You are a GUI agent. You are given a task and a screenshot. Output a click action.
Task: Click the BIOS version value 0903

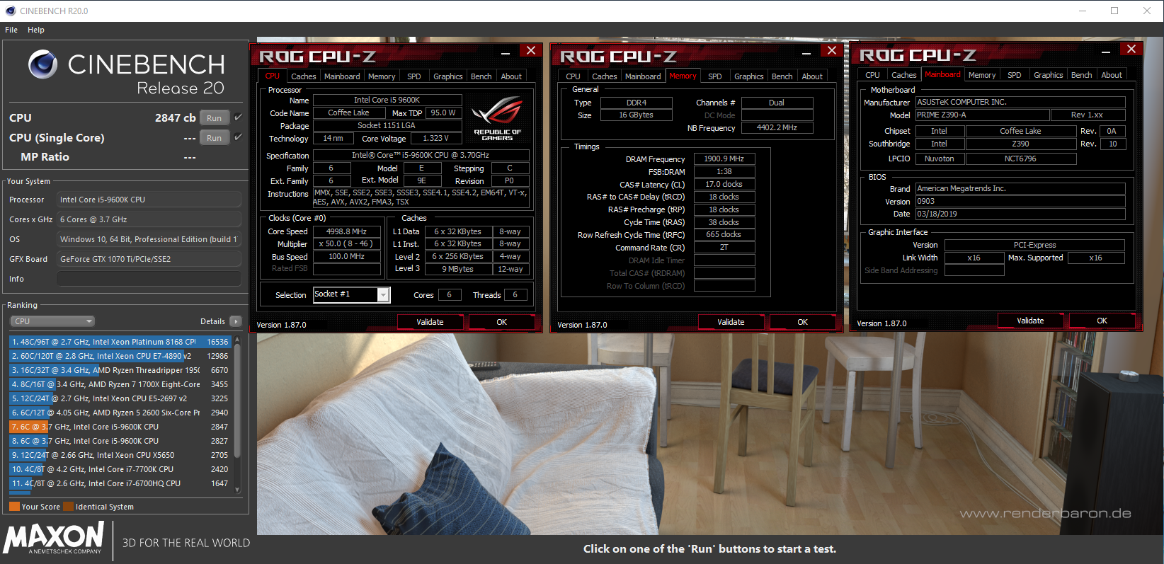click(x=1020, y=201)
